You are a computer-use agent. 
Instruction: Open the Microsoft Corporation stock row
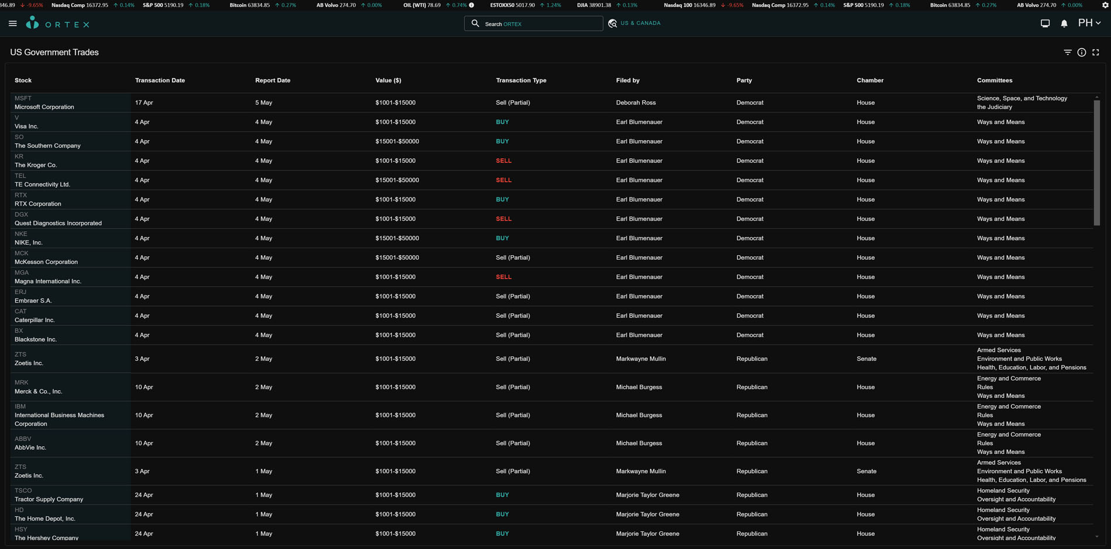point(44,107)
